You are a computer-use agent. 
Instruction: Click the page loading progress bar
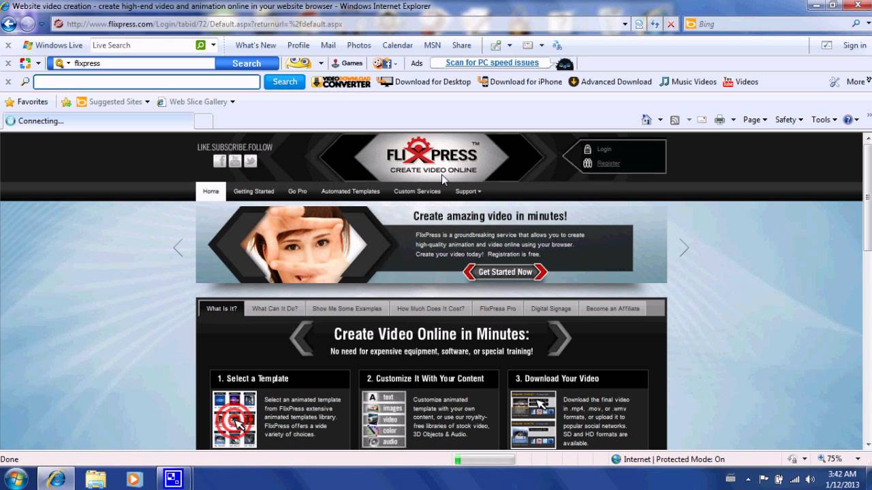click(x=484, y=460)
